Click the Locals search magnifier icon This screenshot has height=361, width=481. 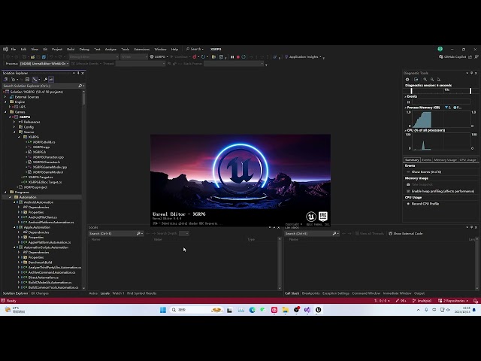click(x=138, y=234)
